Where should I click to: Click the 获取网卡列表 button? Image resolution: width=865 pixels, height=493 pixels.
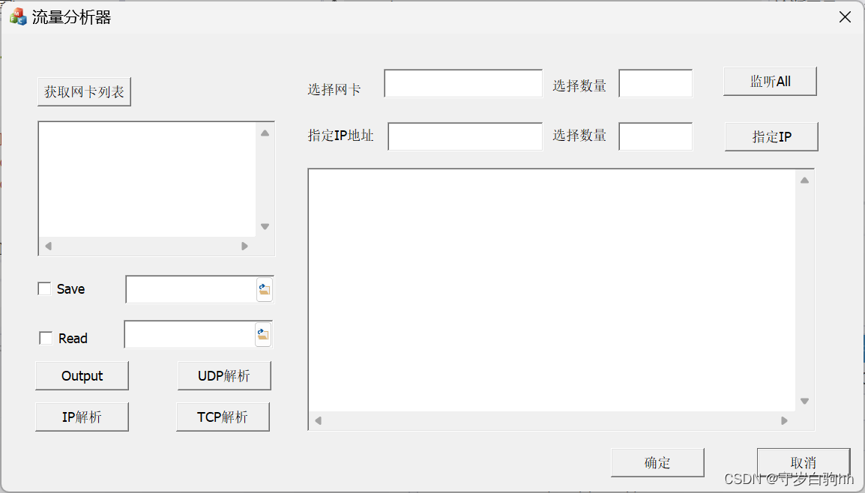point(83,91)
